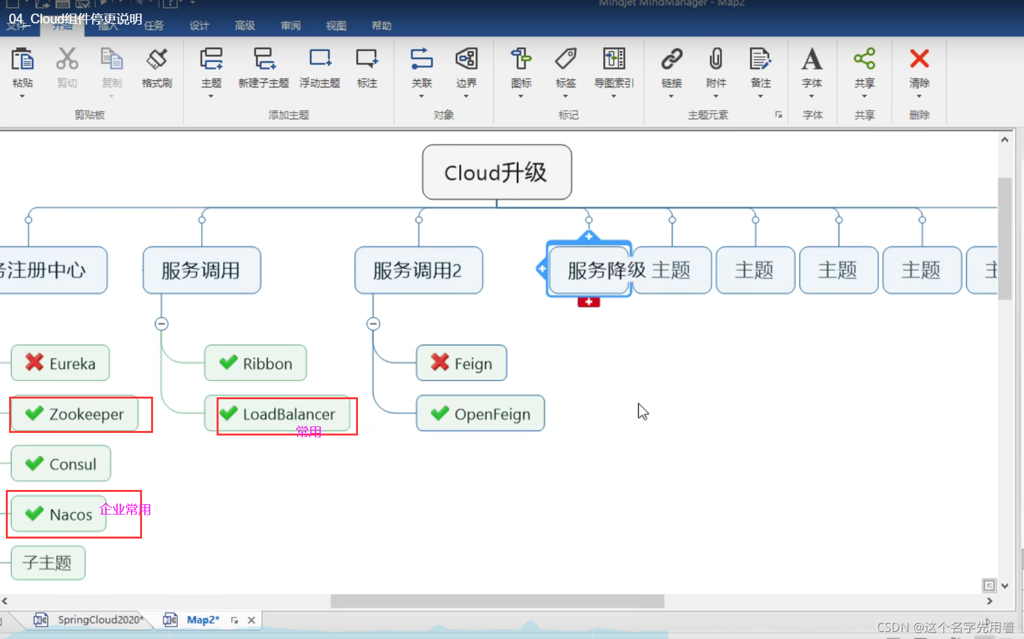The image size is (1024, 639).
Task: Open the Relationship (关联) dropdown arrow
Action: point(422,97)
